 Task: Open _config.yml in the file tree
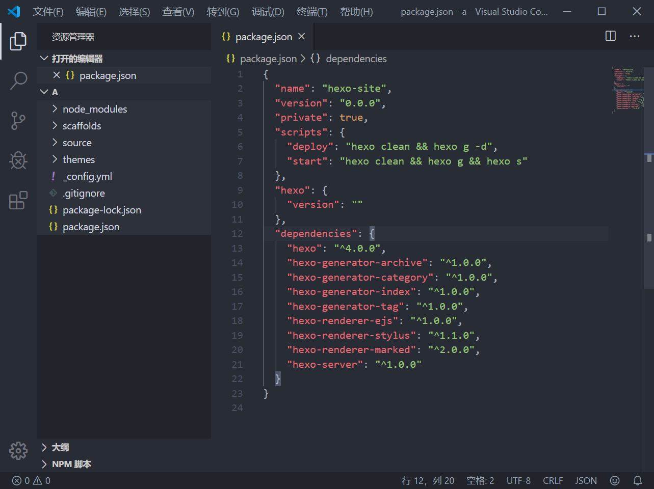[87, 176]
